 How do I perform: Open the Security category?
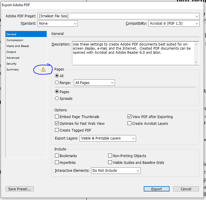(x=26, y=63)
